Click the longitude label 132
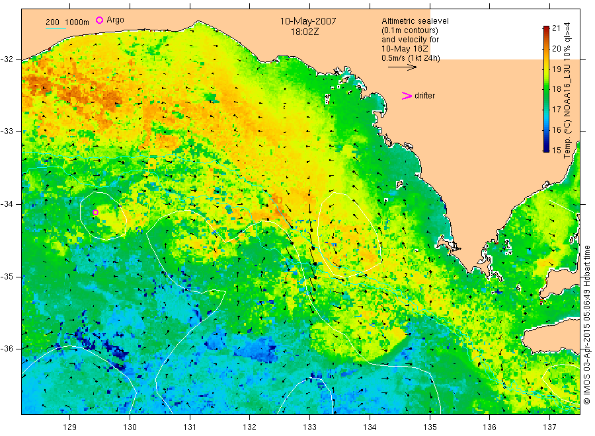Screen dimensions: 595x436 (x=250, y=427)
